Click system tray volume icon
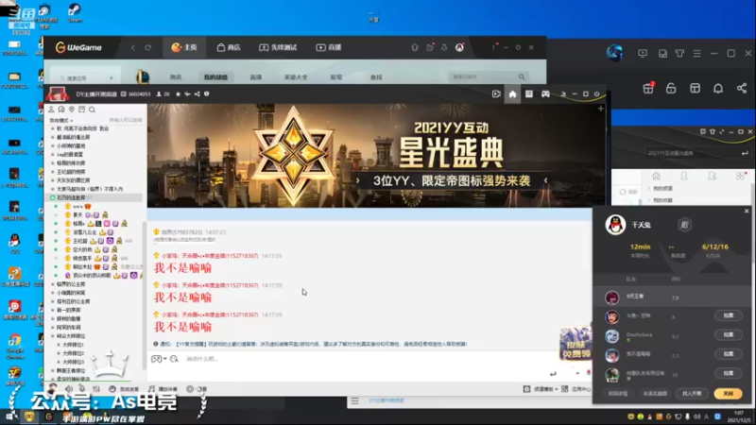The image size is (756, 425). (x=696, y=416)
